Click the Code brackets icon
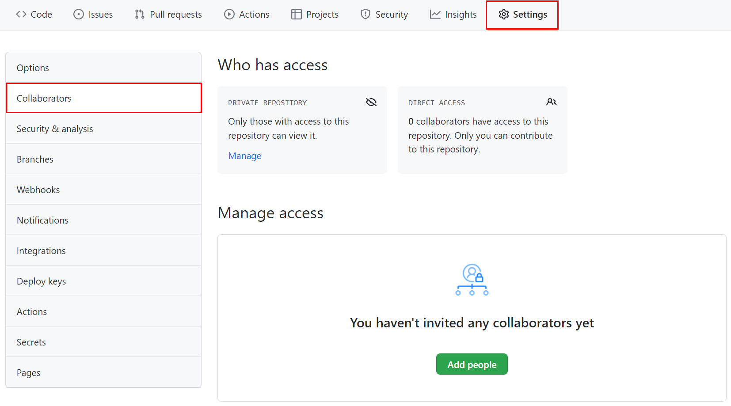 point(21,14)
